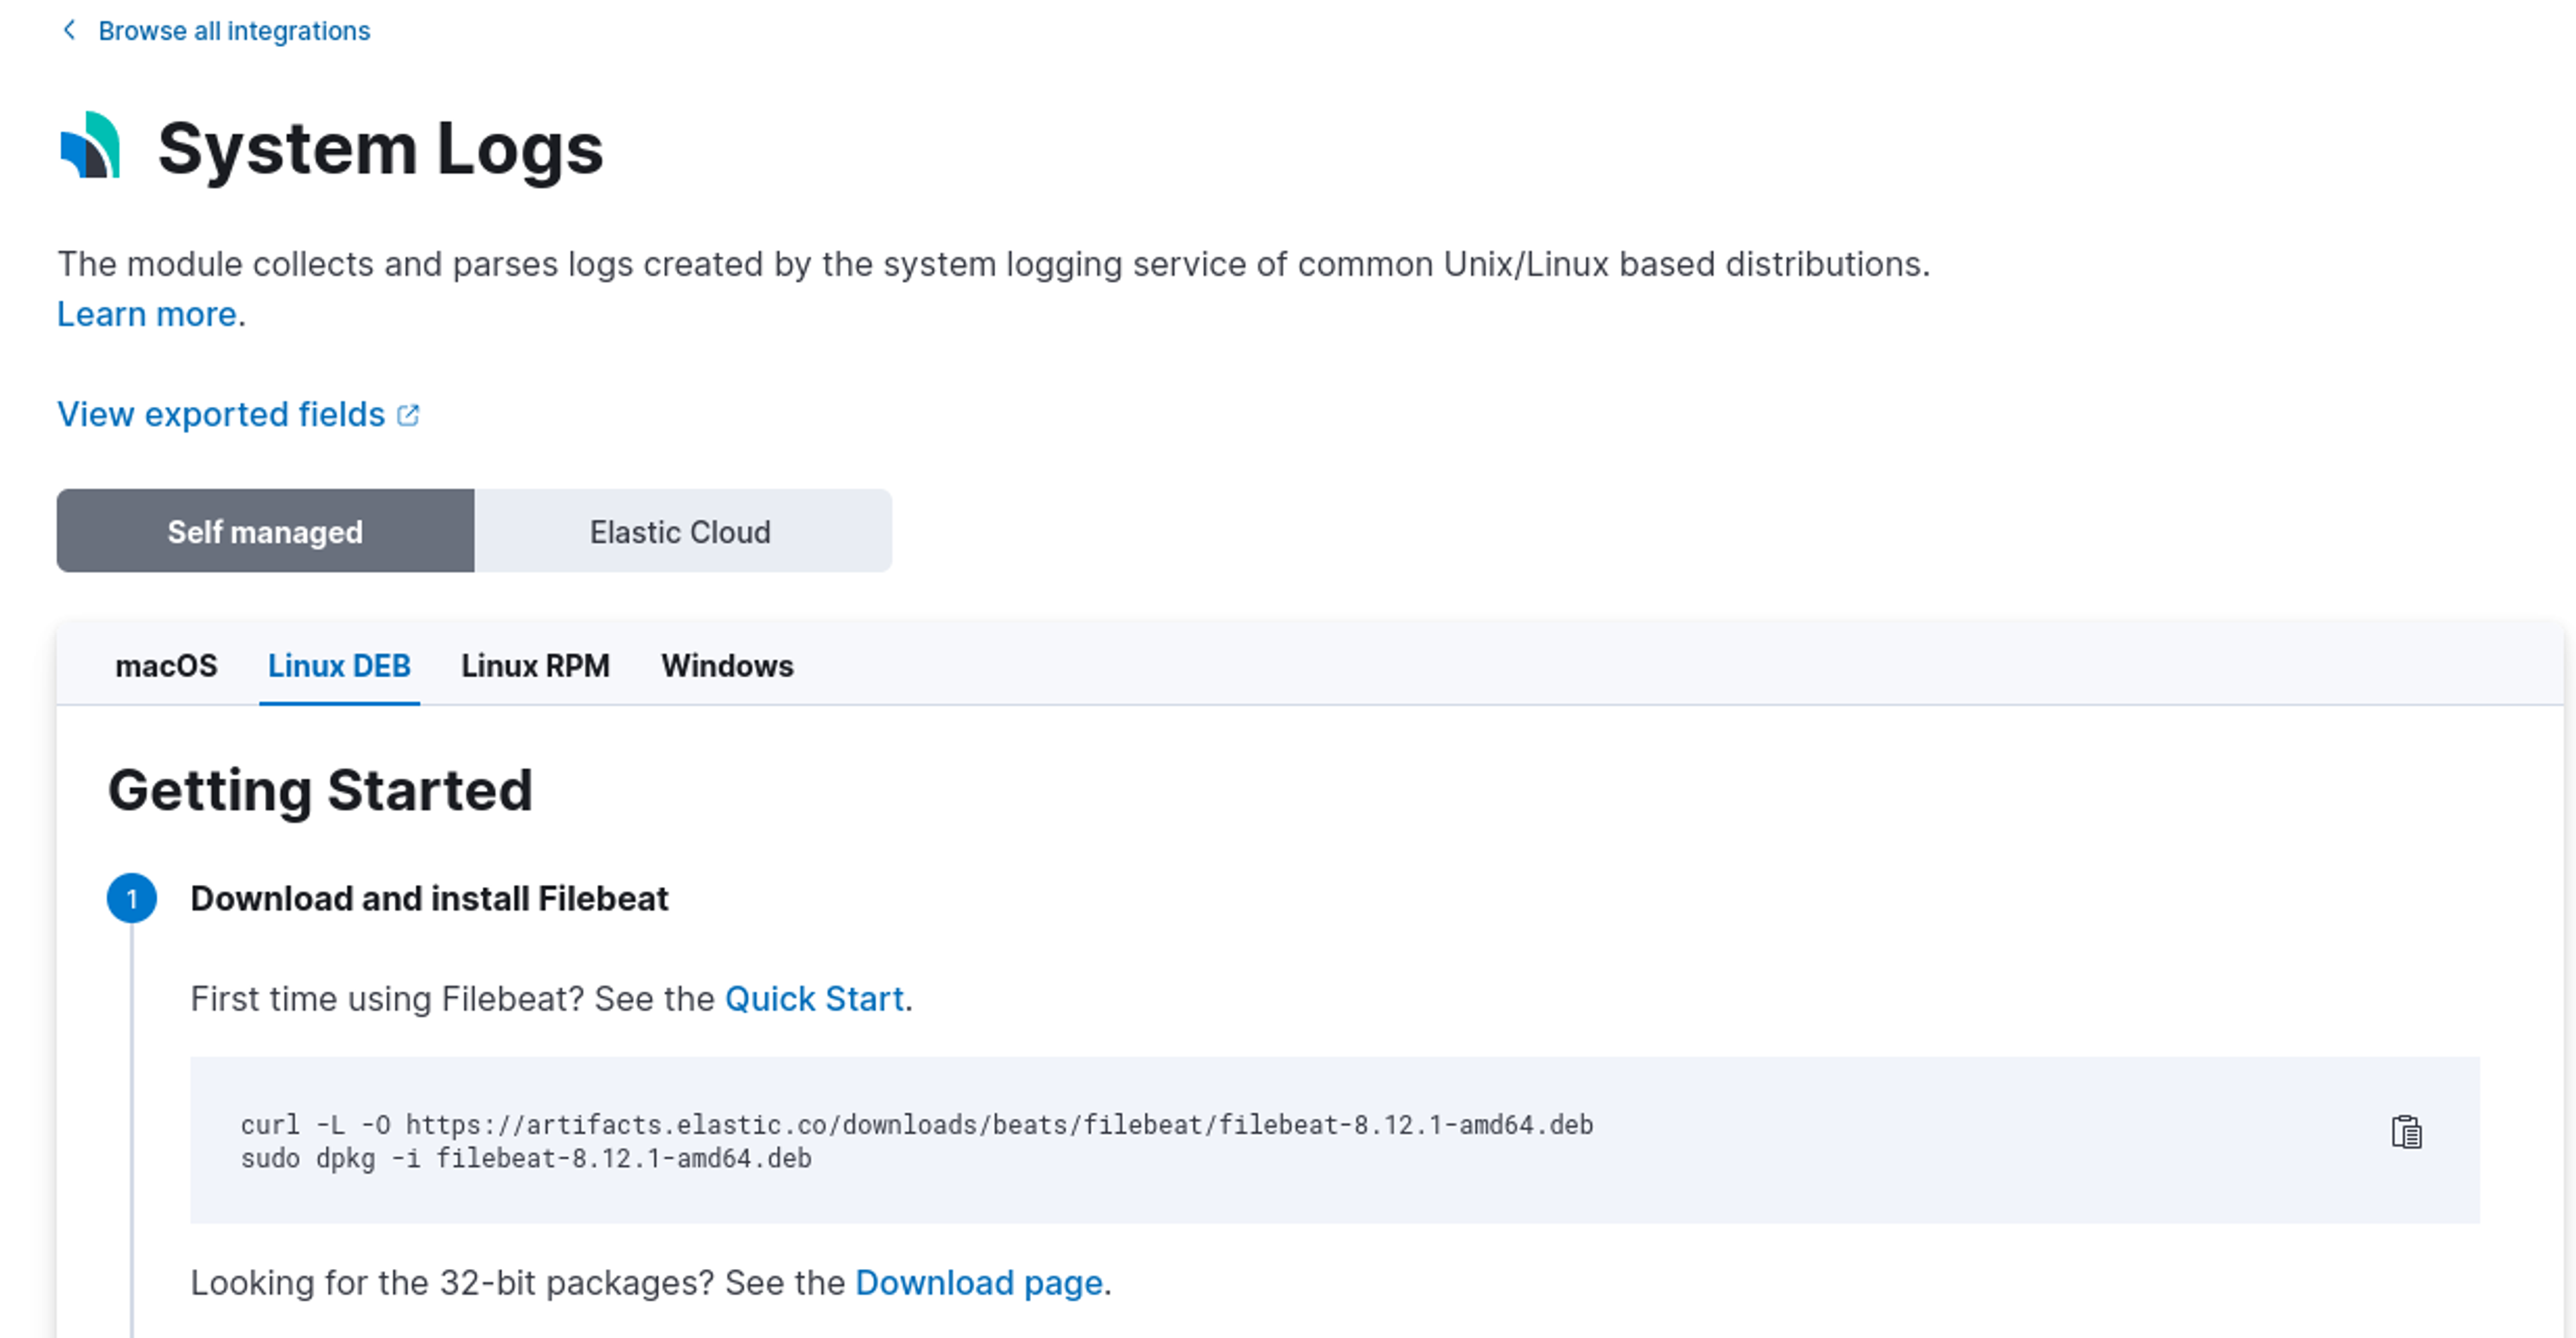Screen dimensions: 2576x1338
Task: Click the back chevron icon
Action: pyautogui.click(x=69, y=30)
